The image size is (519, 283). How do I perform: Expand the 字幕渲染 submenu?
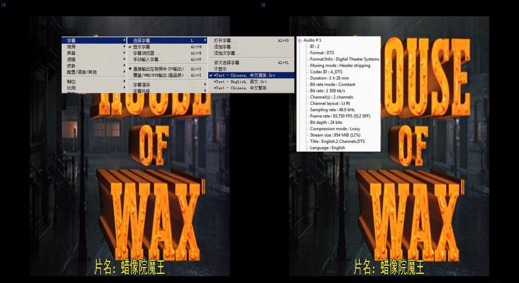(x=168, y=85)
